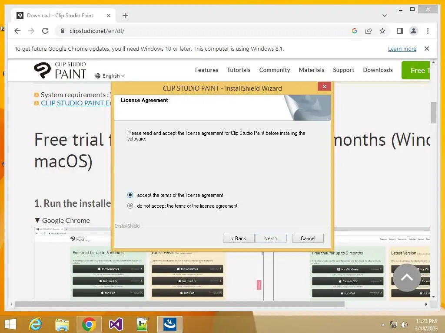Open the Chrome profile avatar

pyautogui.click(x=414, y=31)
